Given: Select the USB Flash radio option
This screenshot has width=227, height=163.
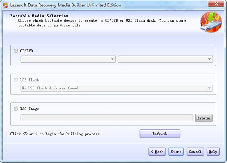Looking at the screenshot, I should [x=16, y=80].
